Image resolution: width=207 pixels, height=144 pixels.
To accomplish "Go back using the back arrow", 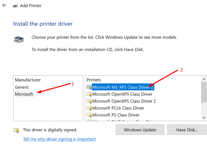I will pos(5,5).
